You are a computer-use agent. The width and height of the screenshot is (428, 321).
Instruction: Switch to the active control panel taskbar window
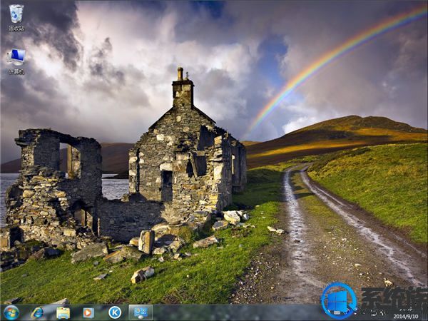click(x=141, y=312)
